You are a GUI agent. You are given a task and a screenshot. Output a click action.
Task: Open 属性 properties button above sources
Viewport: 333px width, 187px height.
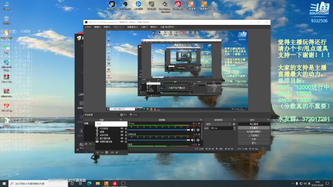[x=124, y=115]
